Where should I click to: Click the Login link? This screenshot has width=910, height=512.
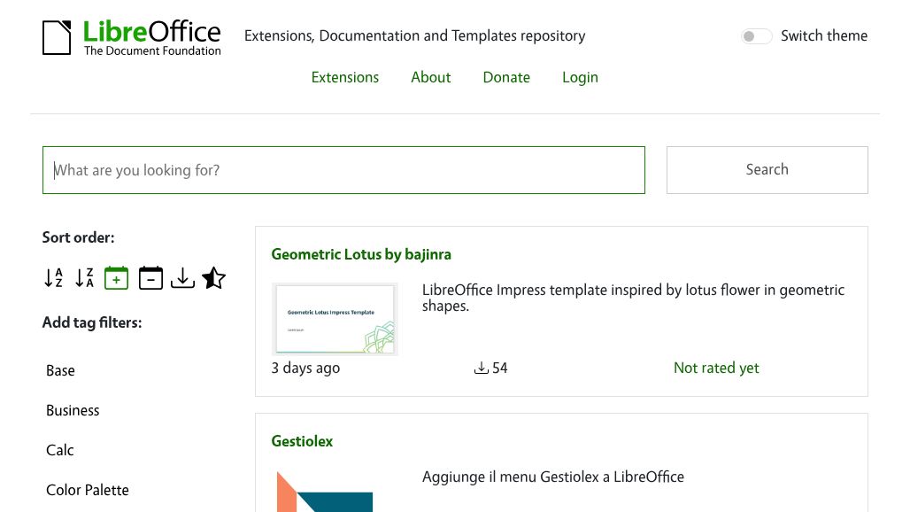[580, 78]
